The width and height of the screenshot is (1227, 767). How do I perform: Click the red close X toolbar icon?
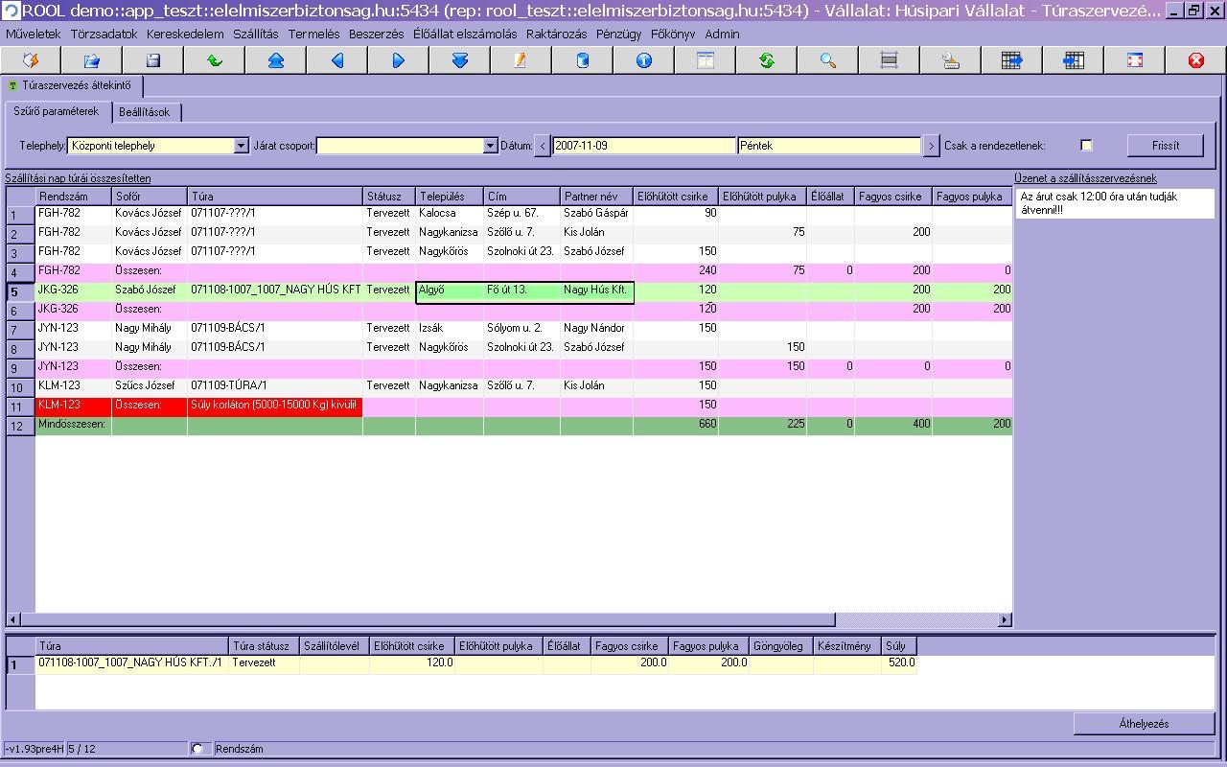[x=1195, y=60]
